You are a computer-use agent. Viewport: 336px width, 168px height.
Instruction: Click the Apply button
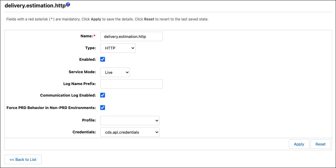tap(299, 144)
